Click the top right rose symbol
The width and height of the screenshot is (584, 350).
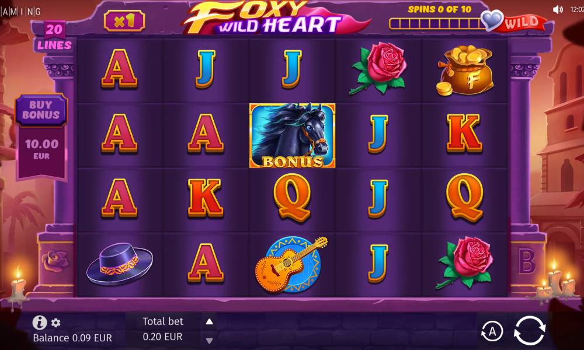[378, 68]
